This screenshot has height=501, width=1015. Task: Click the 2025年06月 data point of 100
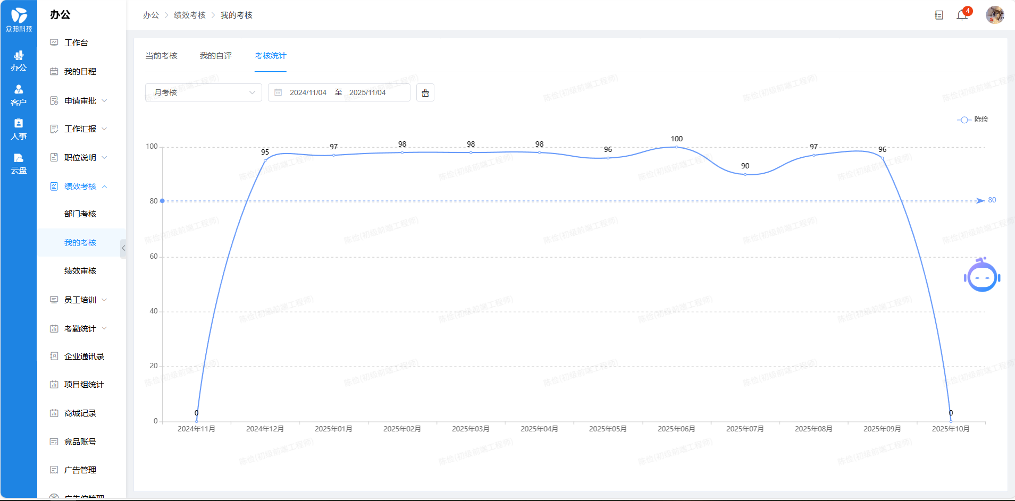[676, 147]
